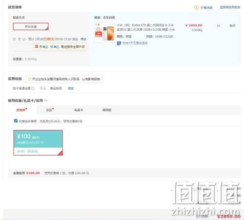Uncheck the recommended coupon combination checkbox
The height and width of the screenshot is (220, 244).
tap(16, 121)
